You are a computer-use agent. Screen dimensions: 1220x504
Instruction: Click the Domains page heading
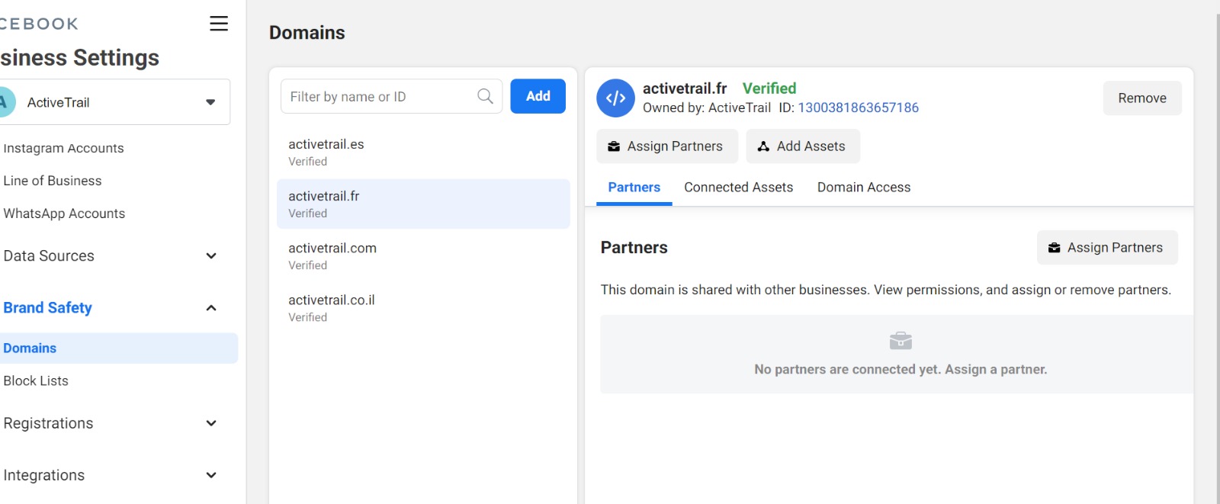coord(307,33)
